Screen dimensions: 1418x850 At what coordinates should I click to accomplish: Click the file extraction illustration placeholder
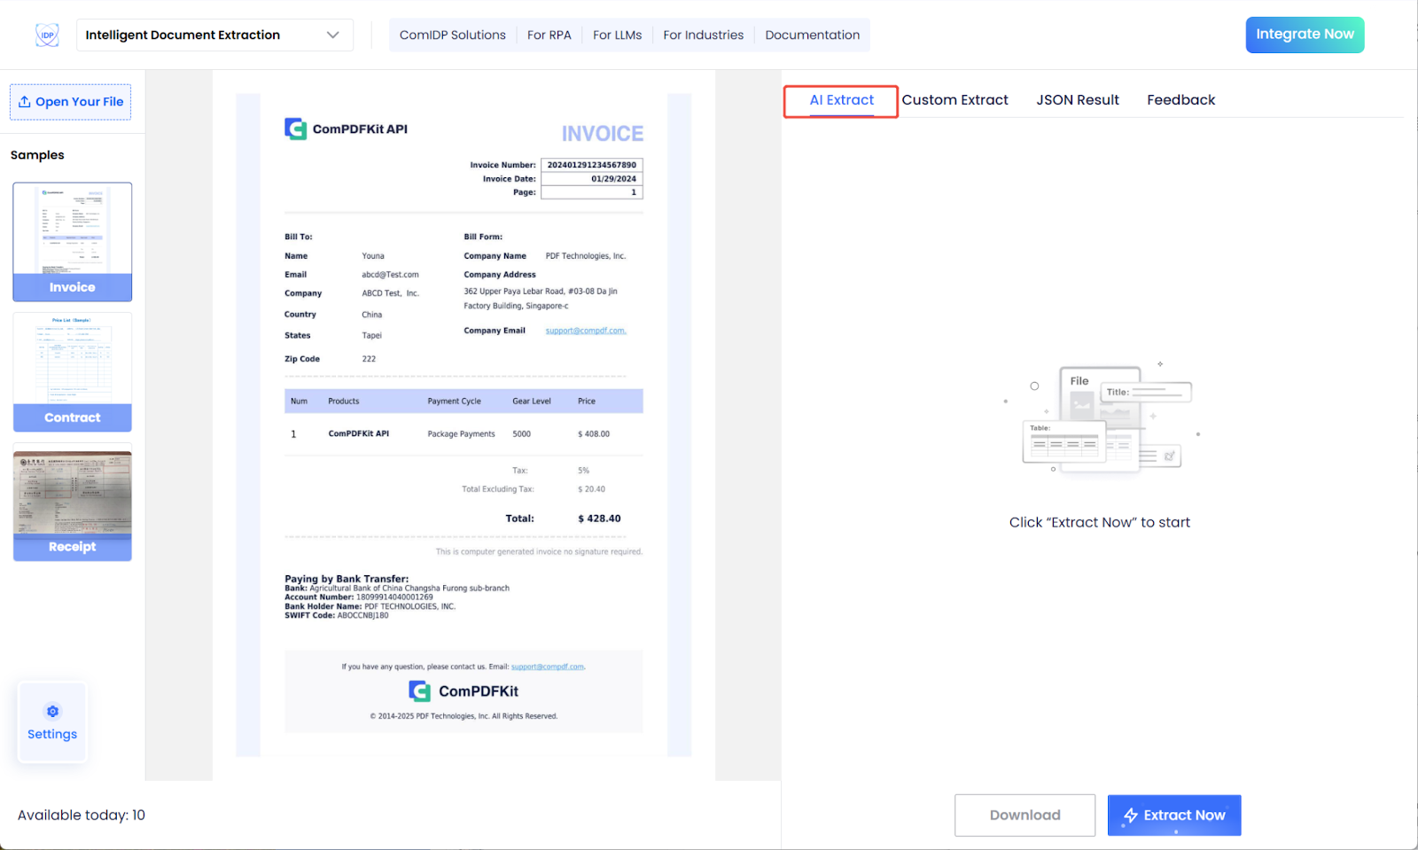[1101, 418]
